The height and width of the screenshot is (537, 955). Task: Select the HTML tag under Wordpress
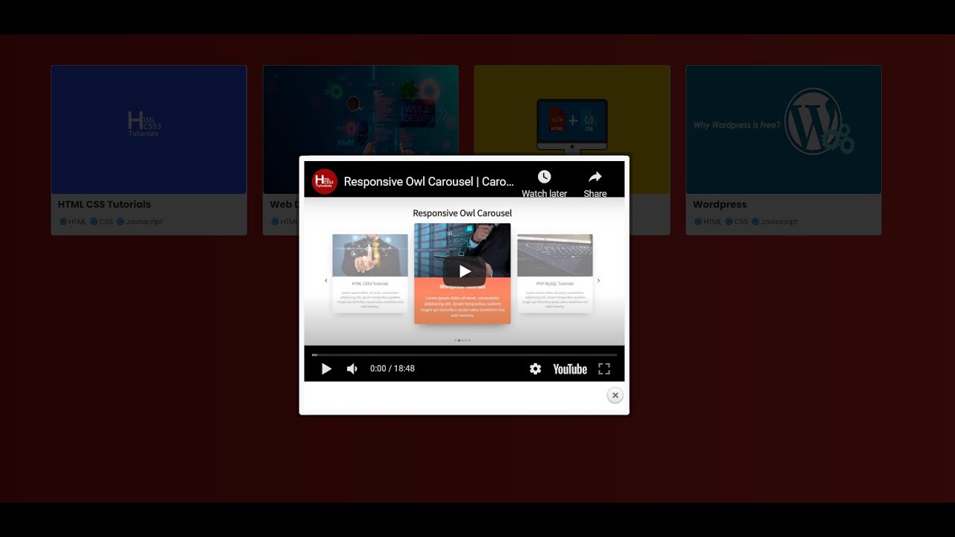pos(708,222)
